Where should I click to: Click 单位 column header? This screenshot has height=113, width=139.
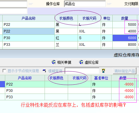coord(107,18)
